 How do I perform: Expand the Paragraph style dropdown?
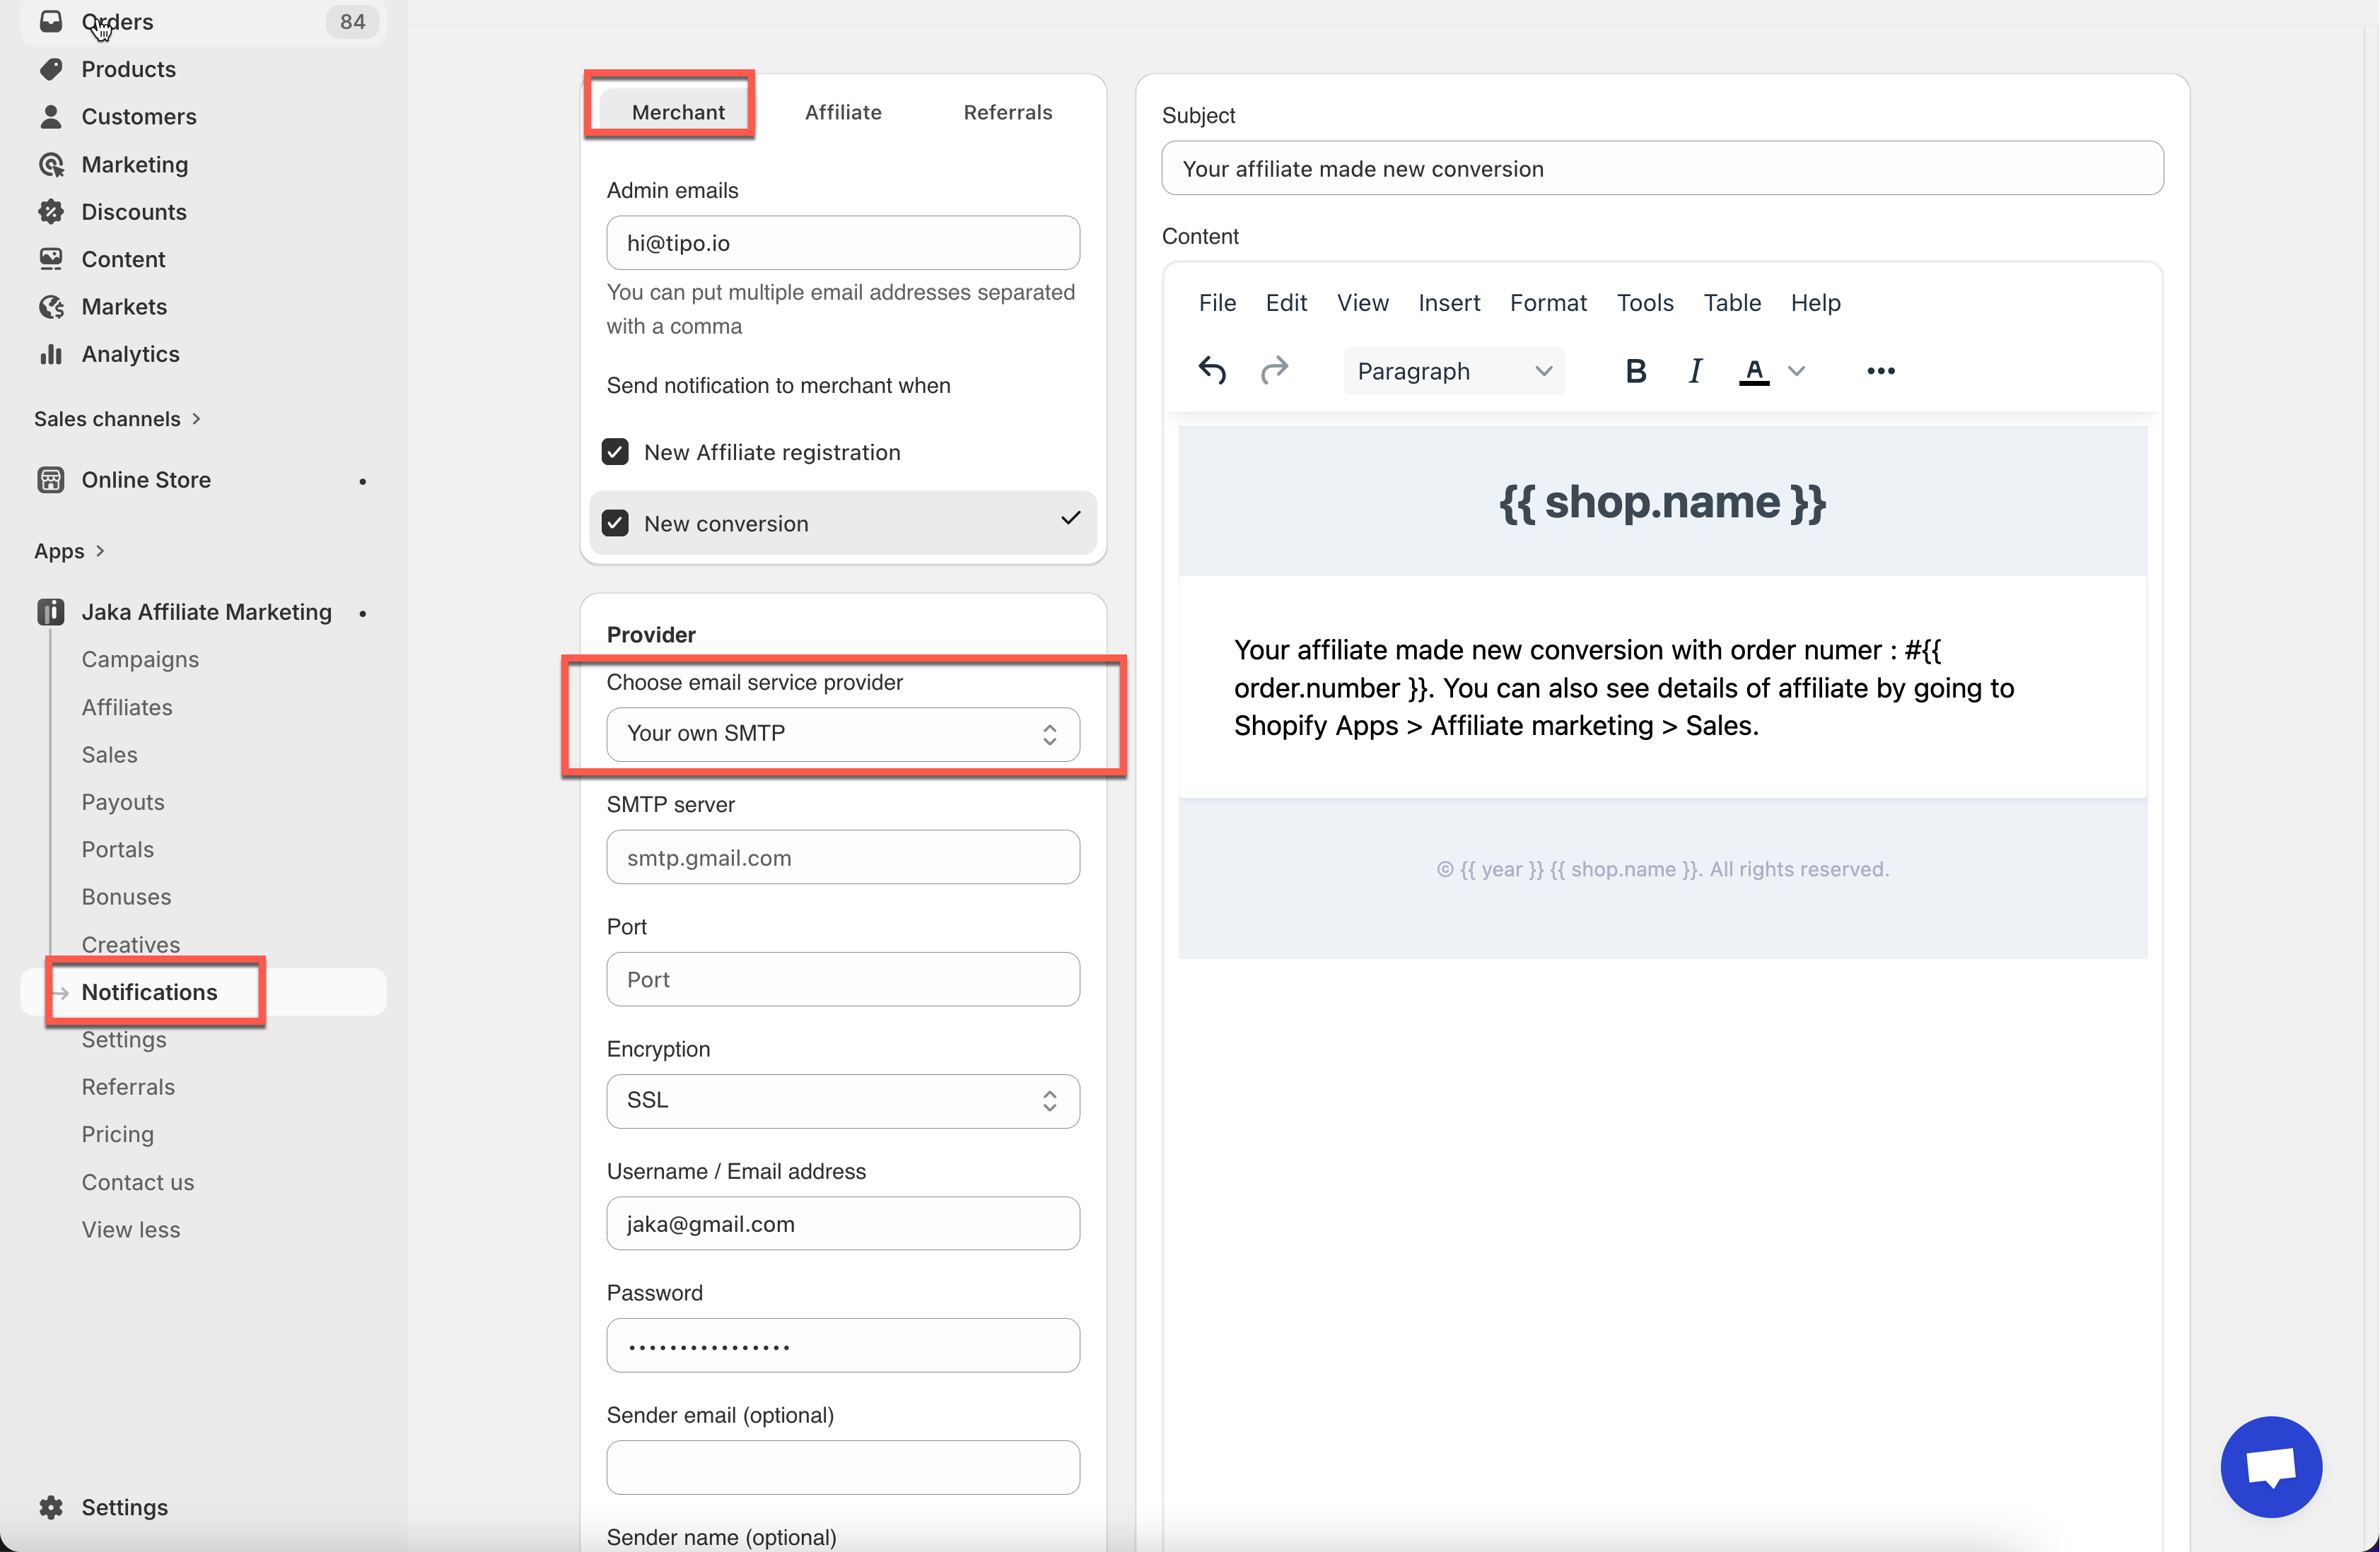1453,371
